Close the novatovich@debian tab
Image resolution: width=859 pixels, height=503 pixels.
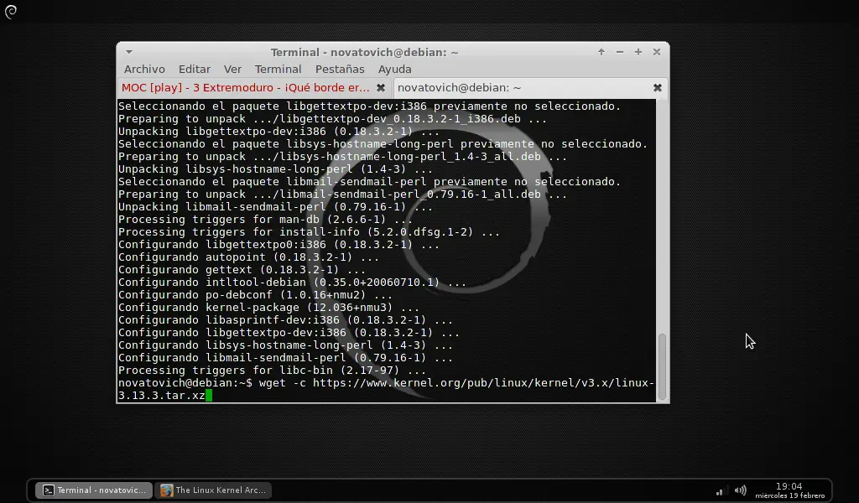point(658,87)
